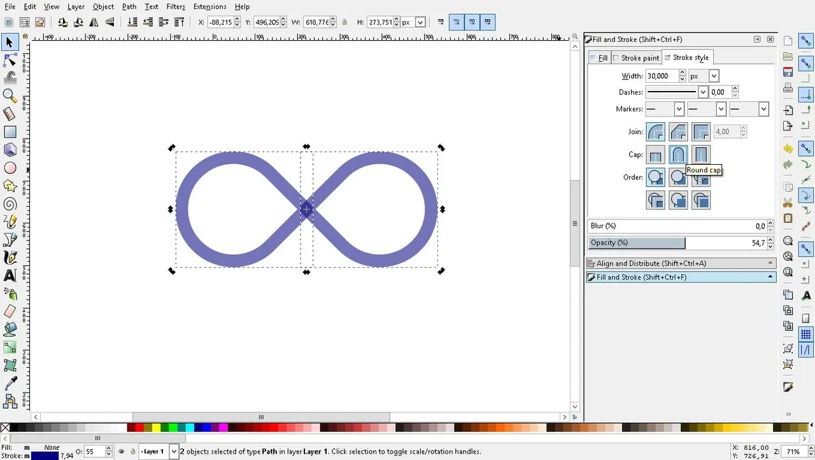The height and width of the screenshot is (460, 815).
Task: Click the Print document icon
Action: pos(788,88)
